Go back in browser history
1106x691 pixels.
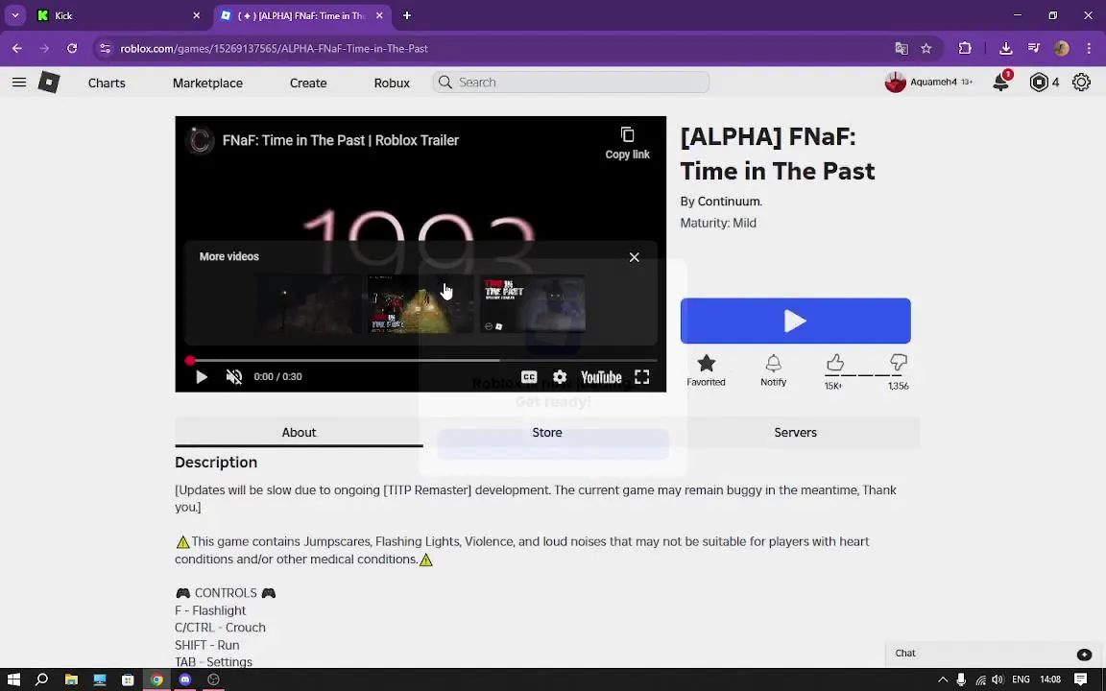[17, 49]
